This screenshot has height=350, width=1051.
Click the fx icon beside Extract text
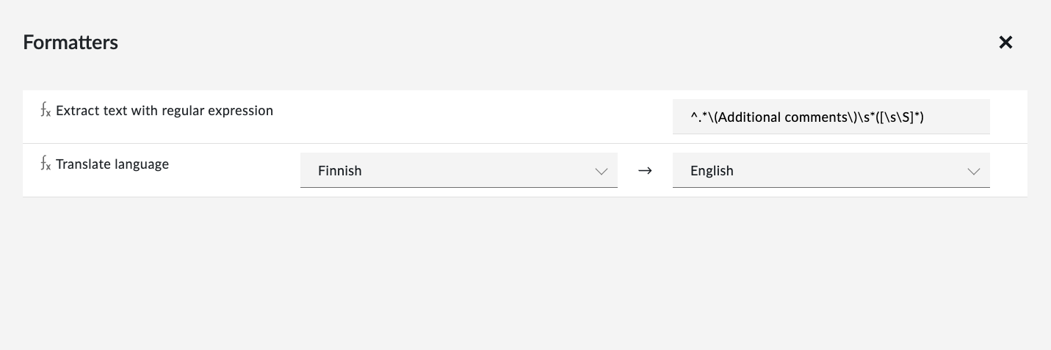click(46, 111)
